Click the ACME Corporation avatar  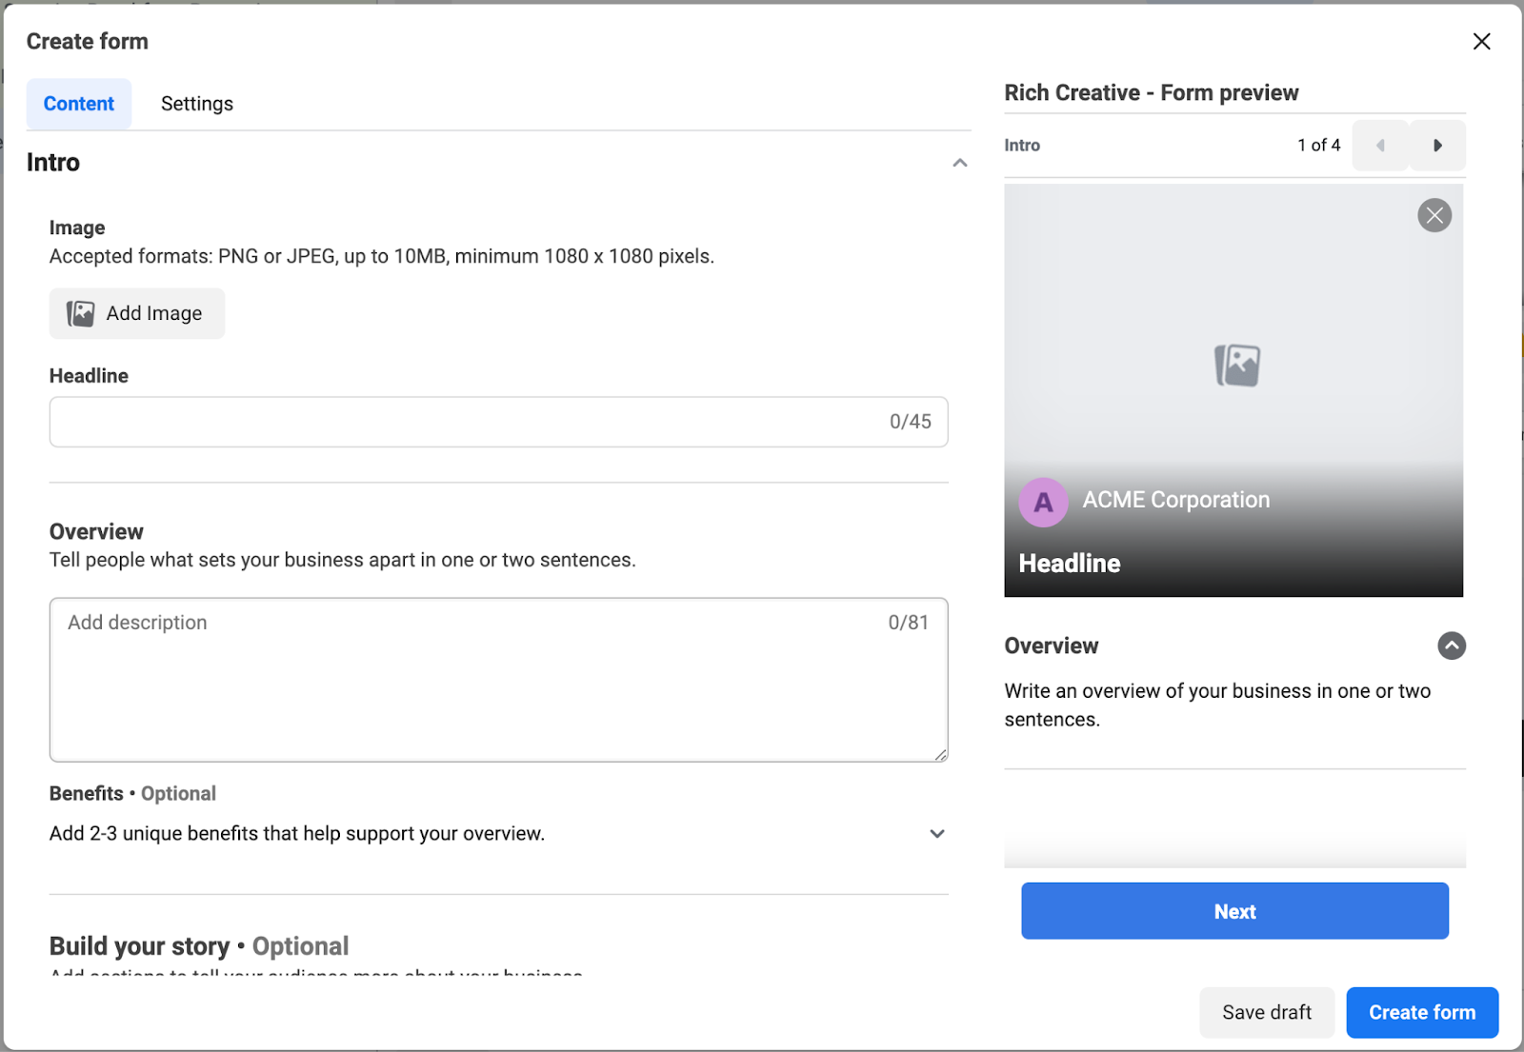click(1043, 502)
